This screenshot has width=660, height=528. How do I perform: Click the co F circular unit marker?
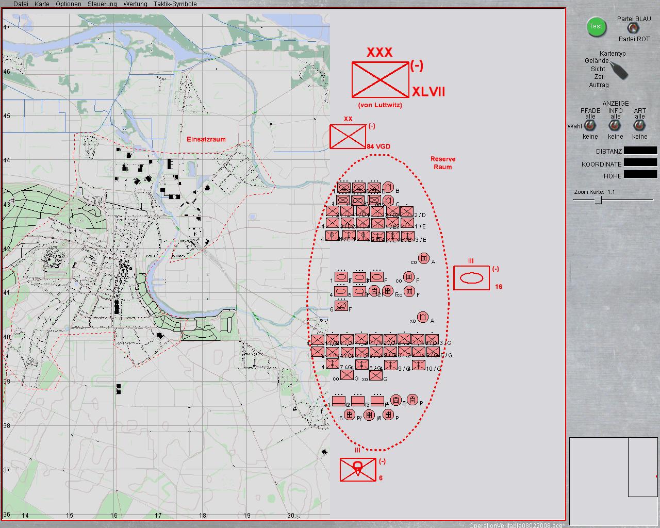(x=409, y=278)
